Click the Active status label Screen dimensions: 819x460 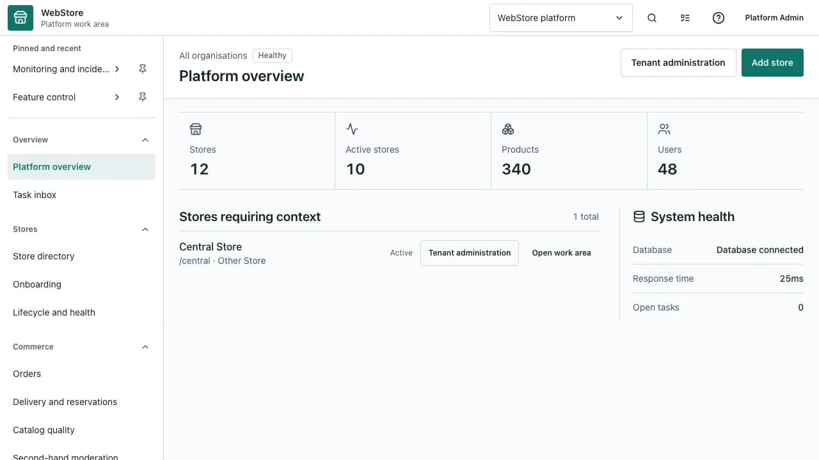coord(401,253)
